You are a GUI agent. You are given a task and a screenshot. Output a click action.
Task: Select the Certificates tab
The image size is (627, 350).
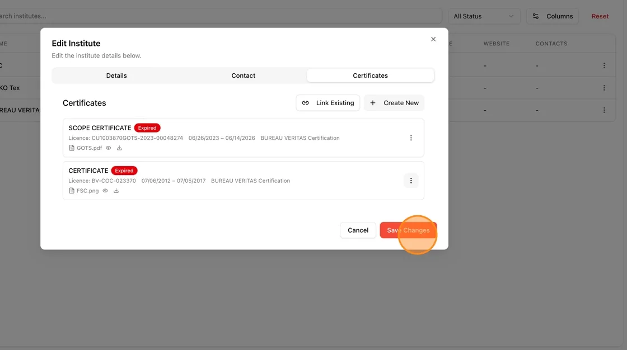point(370,75)
